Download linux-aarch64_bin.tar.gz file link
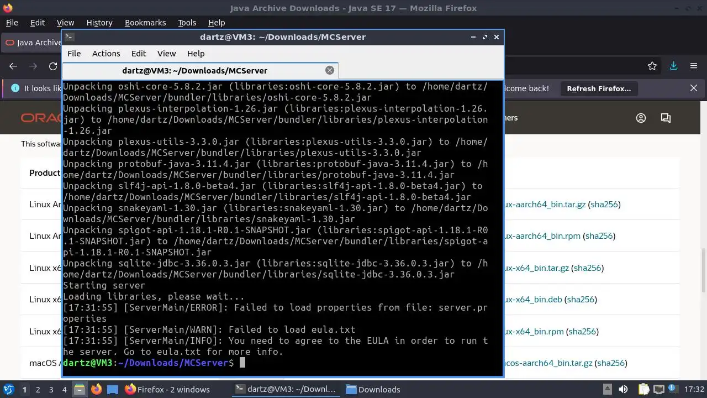Viewport: 707px width, 398px height. point(545,205)
